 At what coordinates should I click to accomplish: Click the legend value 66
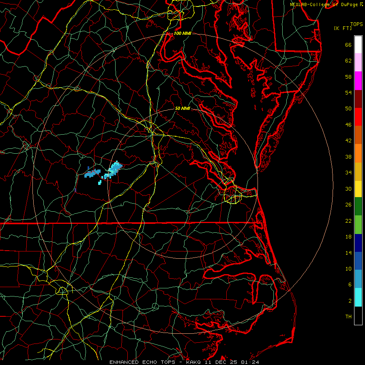click(348, 45)
